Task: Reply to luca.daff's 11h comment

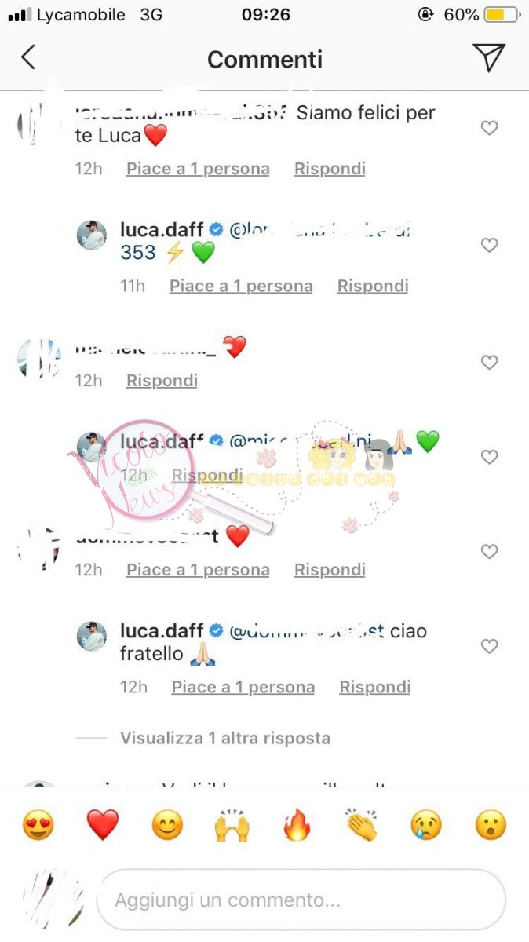Action: 373,287
